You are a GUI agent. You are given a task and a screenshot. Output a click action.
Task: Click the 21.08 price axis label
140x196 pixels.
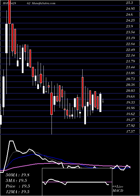[x=130, y=73]
